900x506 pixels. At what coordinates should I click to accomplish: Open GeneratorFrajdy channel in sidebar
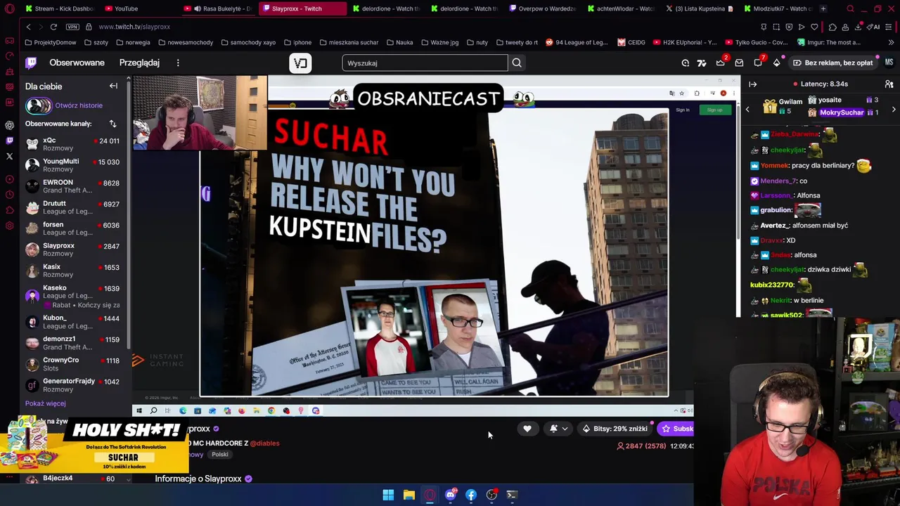[x=73, y=384]
